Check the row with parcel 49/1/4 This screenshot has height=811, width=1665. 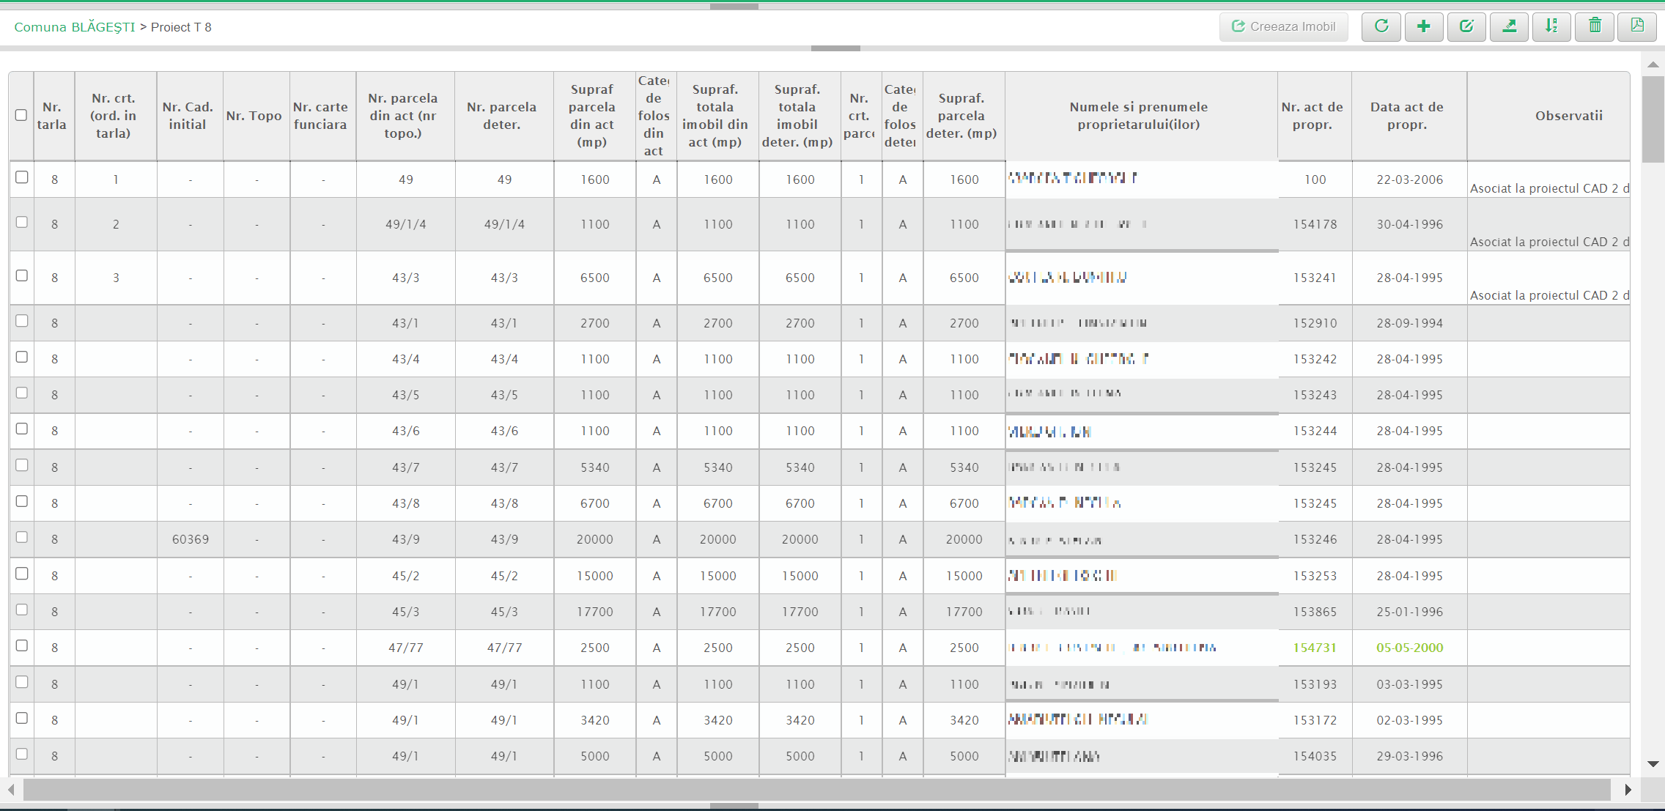(22, 222)
